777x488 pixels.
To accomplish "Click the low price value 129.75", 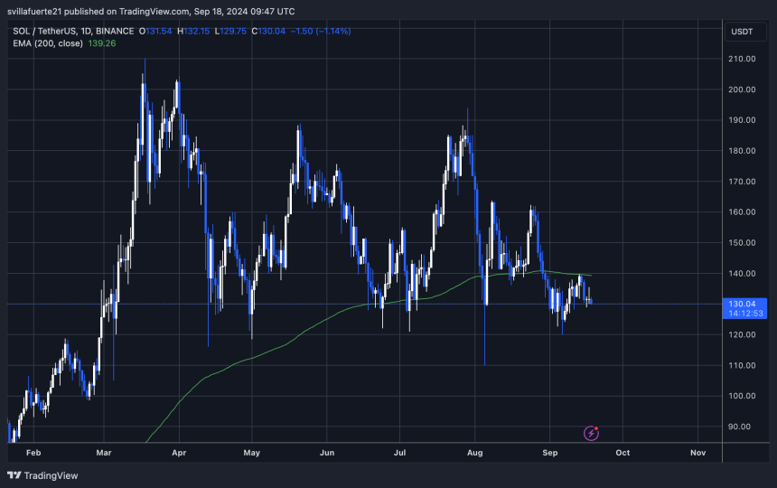I will [x=233, y=32].
